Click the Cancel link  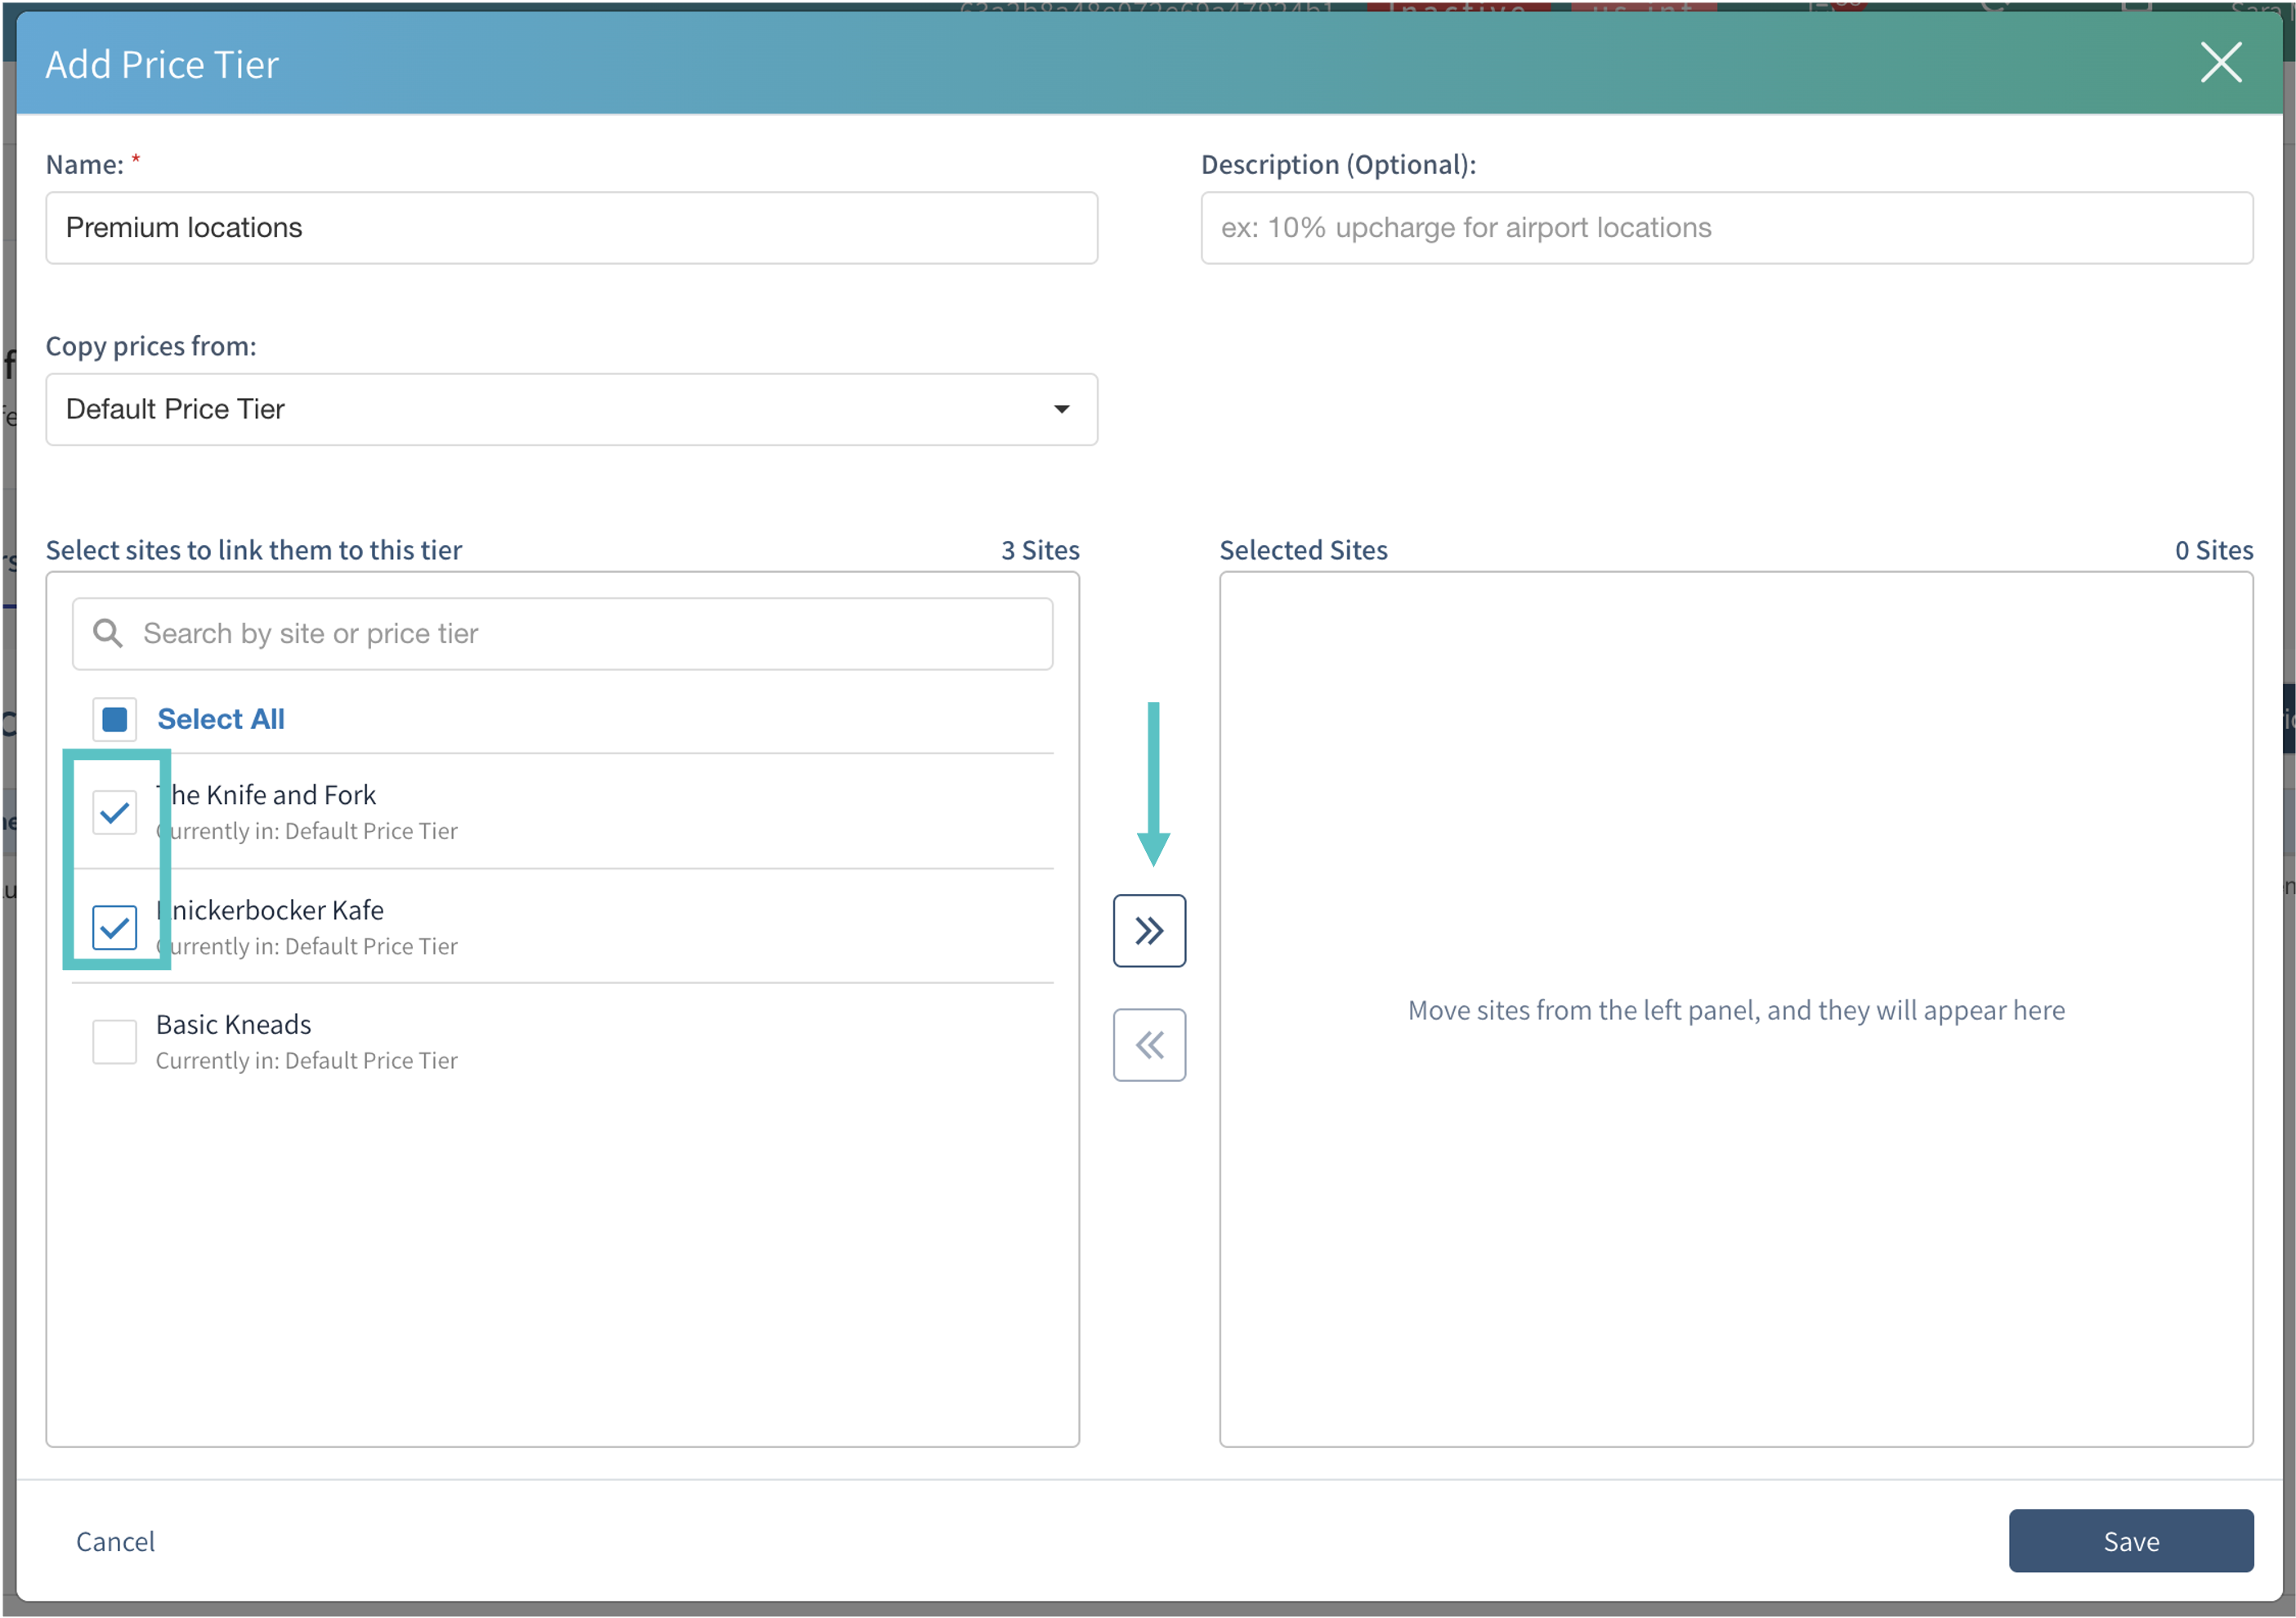point(116,1541)
